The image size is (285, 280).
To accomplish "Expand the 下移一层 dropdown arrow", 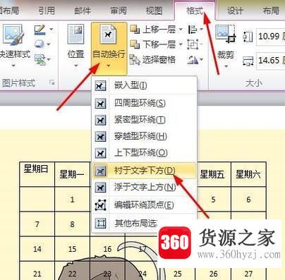I will [x=181, y=44].
